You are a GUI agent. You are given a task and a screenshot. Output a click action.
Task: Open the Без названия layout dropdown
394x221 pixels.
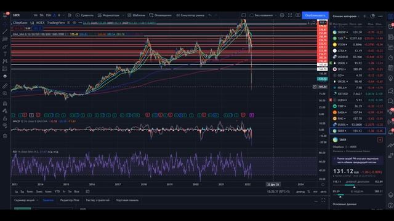[x=263, y=15]
